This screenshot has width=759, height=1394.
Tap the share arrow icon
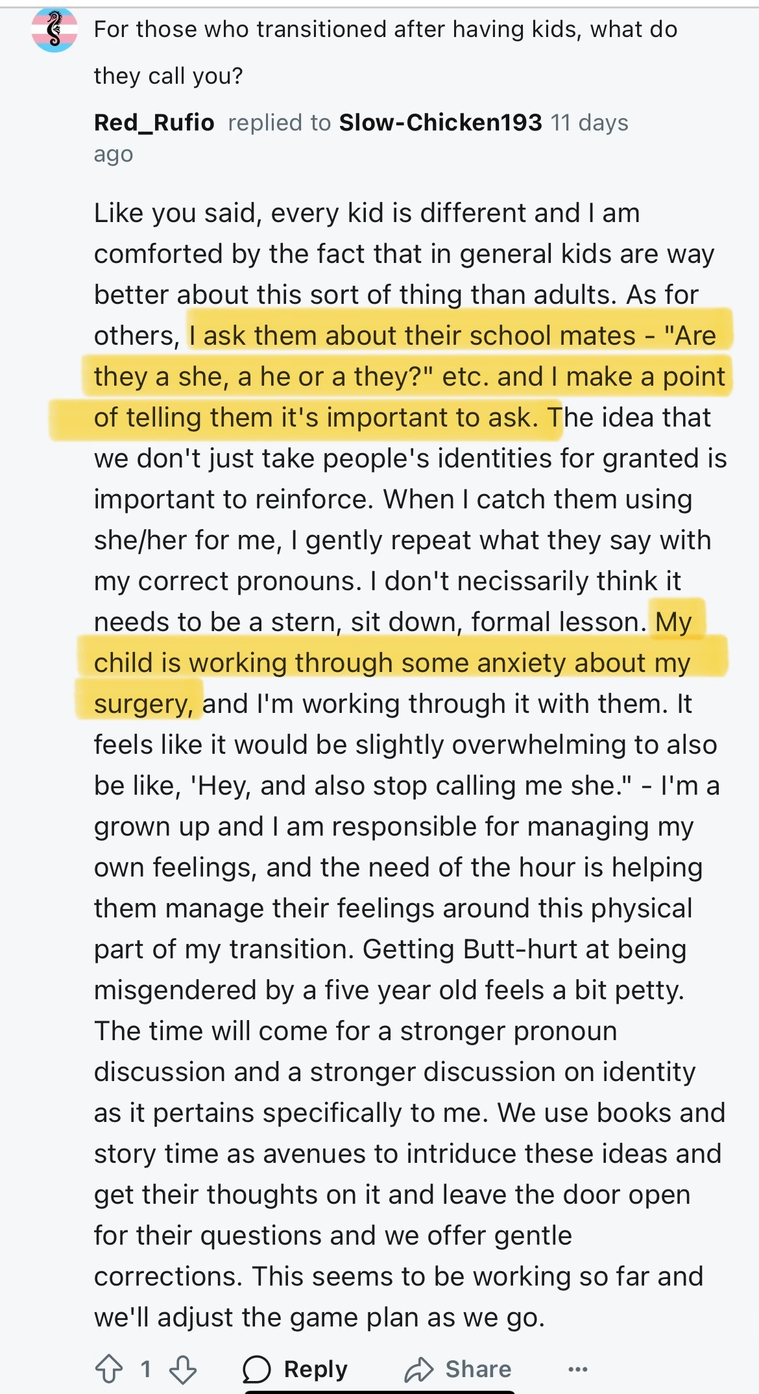coord(419,1369)
